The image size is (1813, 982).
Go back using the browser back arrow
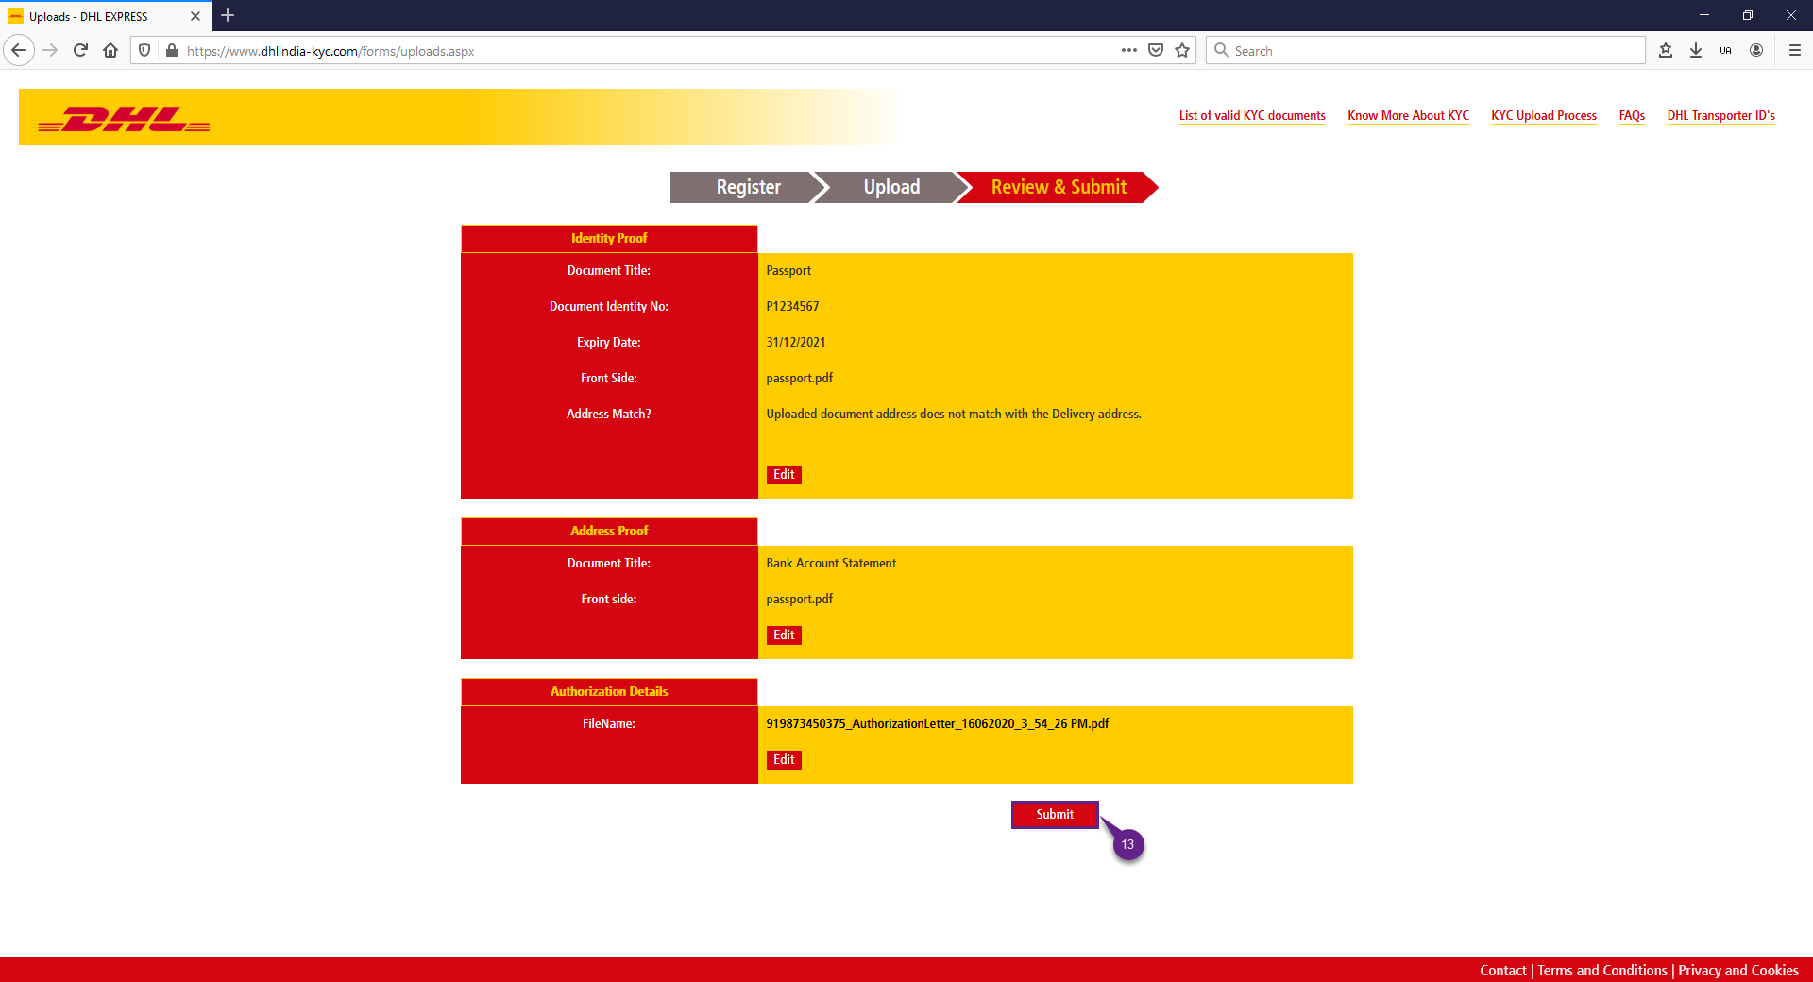(19, 50)
